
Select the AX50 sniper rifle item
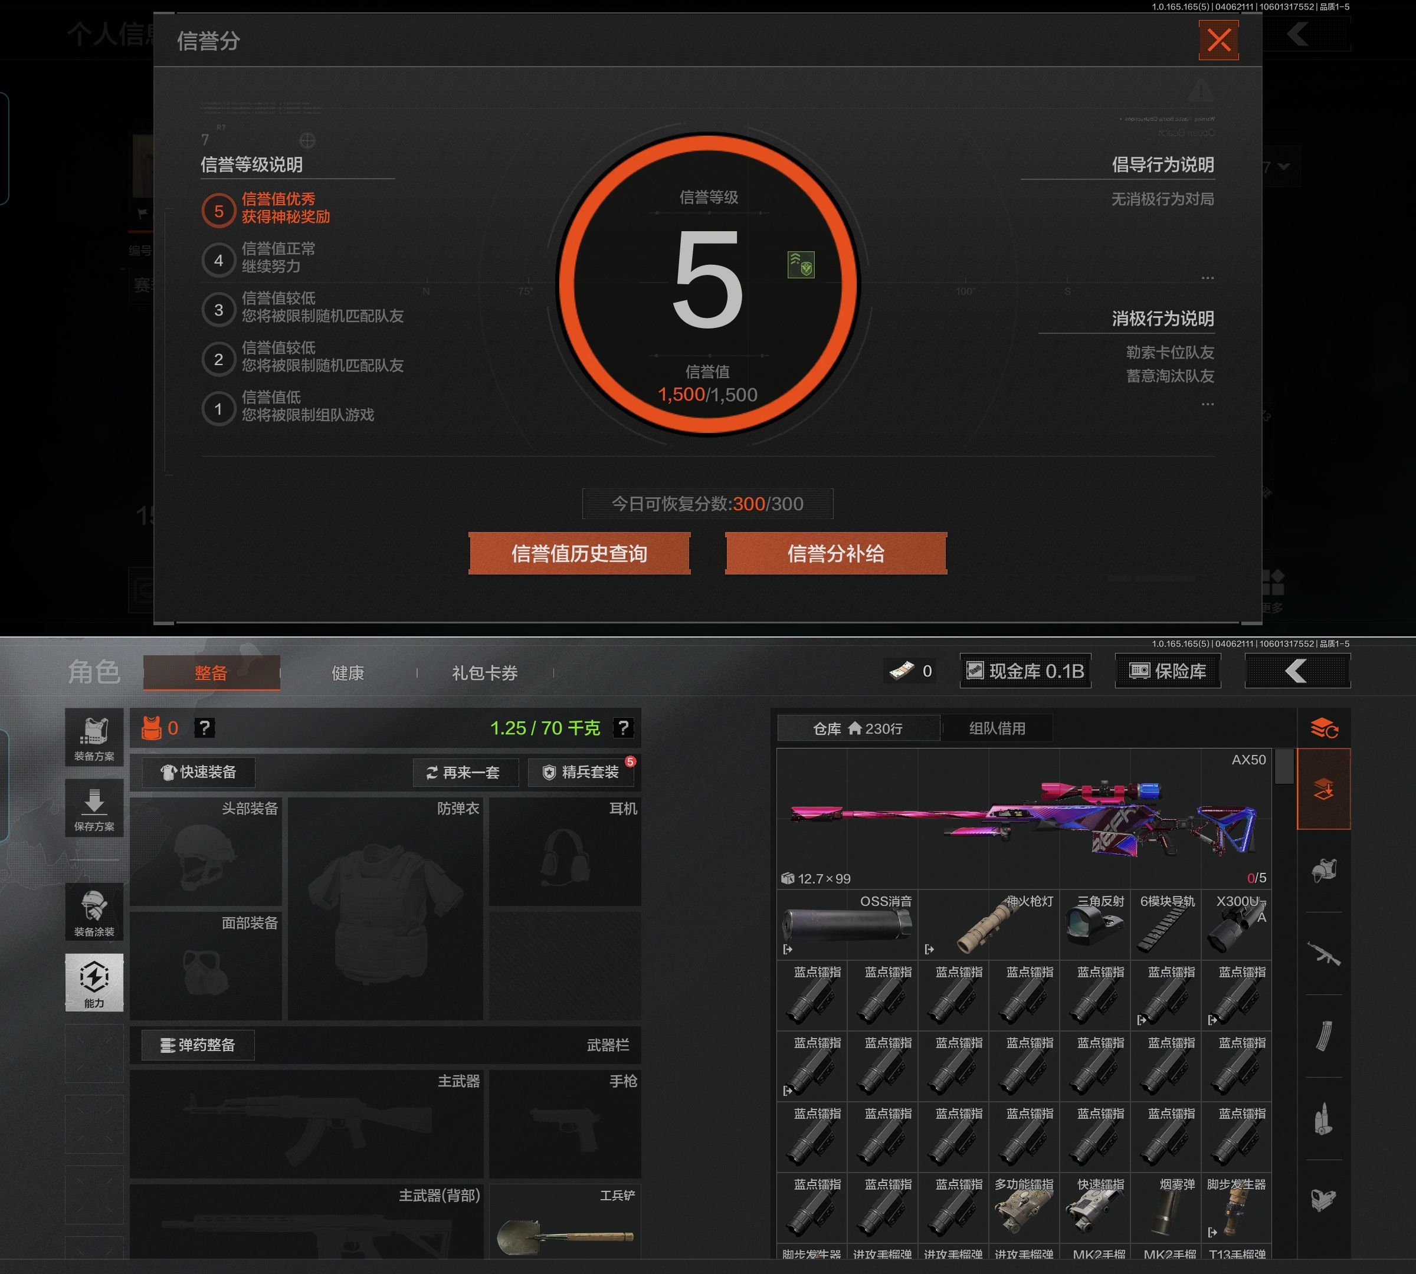pos(1023,818)
